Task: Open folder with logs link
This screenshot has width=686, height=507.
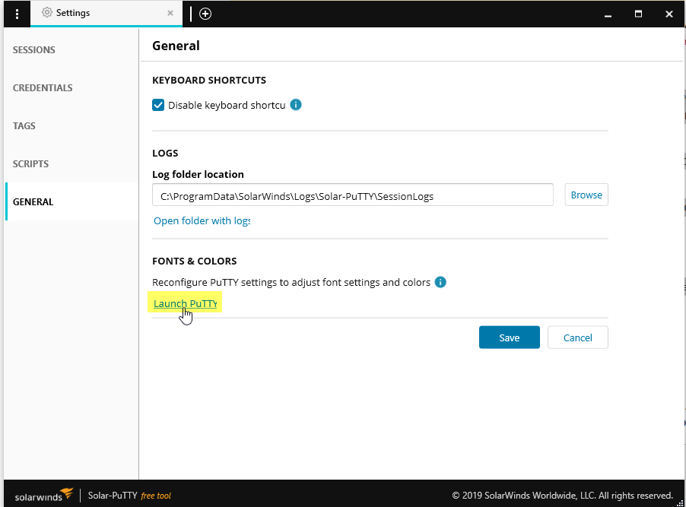Action: [202, 221]
